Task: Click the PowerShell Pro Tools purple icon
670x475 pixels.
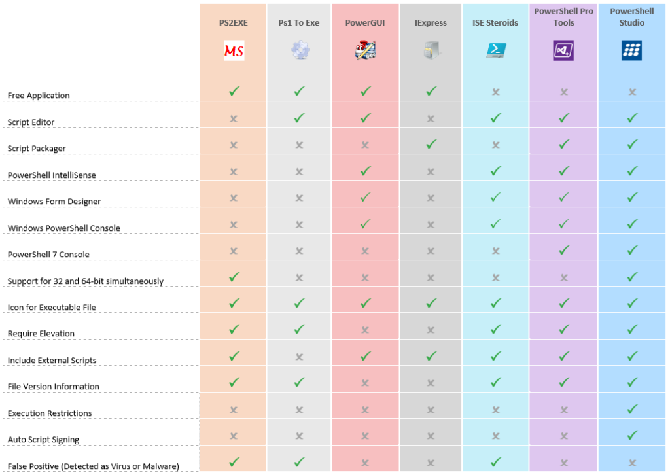Action: click(563, 50)
